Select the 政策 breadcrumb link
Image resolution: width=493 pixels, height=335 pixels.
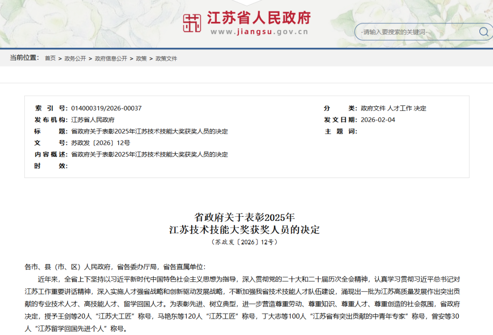141,58
